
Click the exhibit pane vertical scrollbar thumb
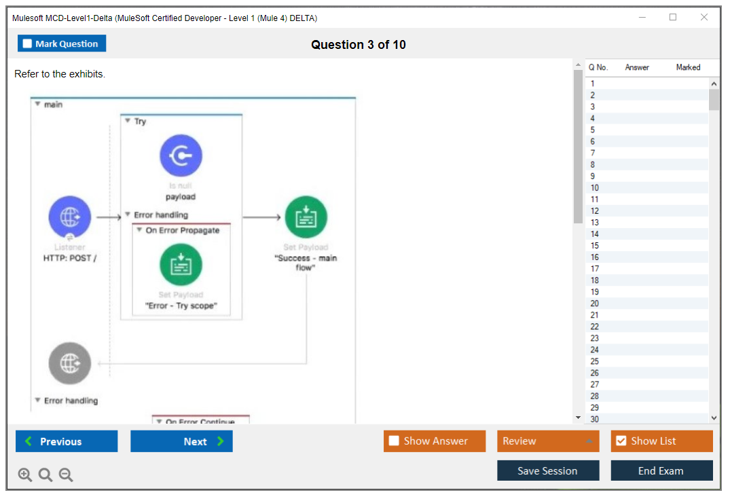click(578, 146)
